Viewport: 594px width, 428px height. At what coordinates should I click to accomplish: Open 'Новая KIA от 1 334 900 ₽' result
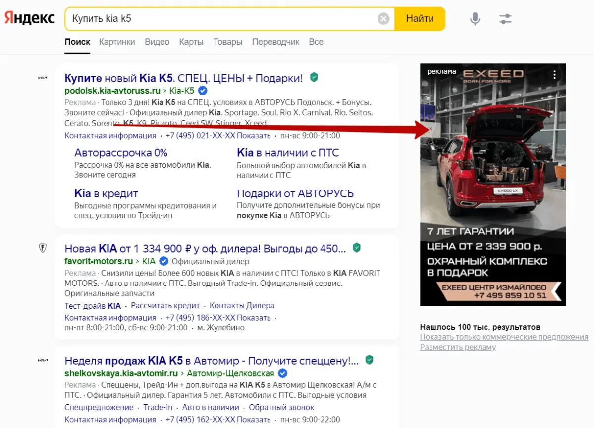[x=205, y=248]
